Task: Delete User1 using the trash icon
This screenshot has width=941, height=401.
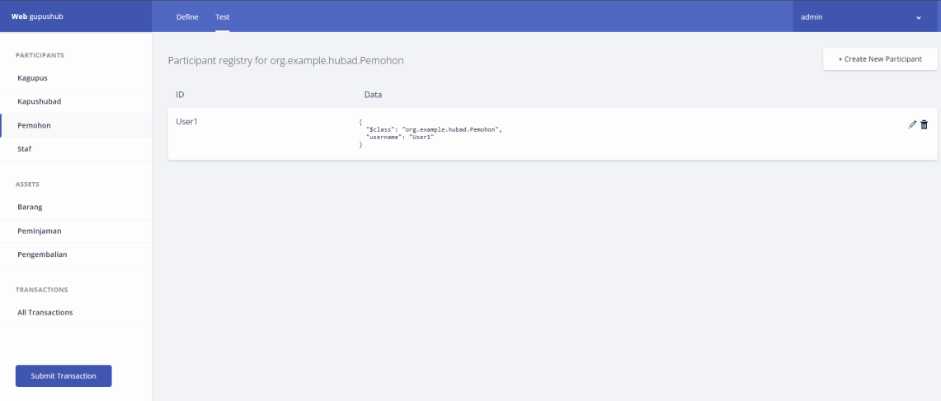Action: [924, 124]
